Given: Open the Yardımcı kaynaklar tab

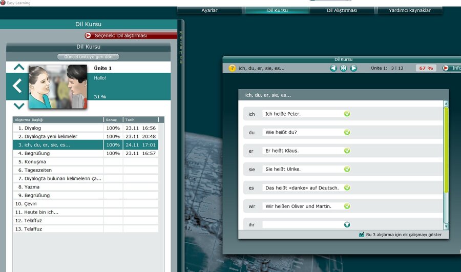Looking at the screenshot, I should click(x=410, y=10).
